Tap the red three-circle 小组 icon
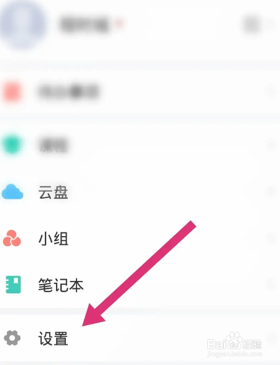This screenshot has width=280, height=365. pyautogui.click(x=12, y=238)
